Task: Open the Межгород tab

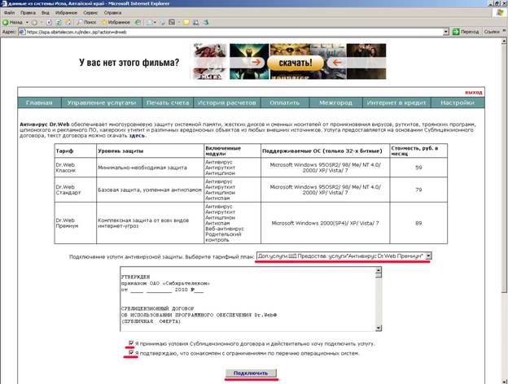Action: [335, 103]
